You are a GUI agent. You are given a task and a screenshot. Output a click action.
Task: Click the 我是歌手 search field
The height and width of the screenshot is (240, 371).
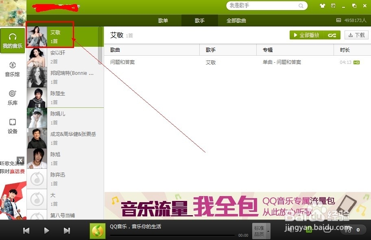(262, 6)
